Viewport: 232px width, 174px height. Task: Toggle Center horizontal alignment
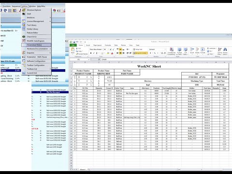tap(120, 53)
